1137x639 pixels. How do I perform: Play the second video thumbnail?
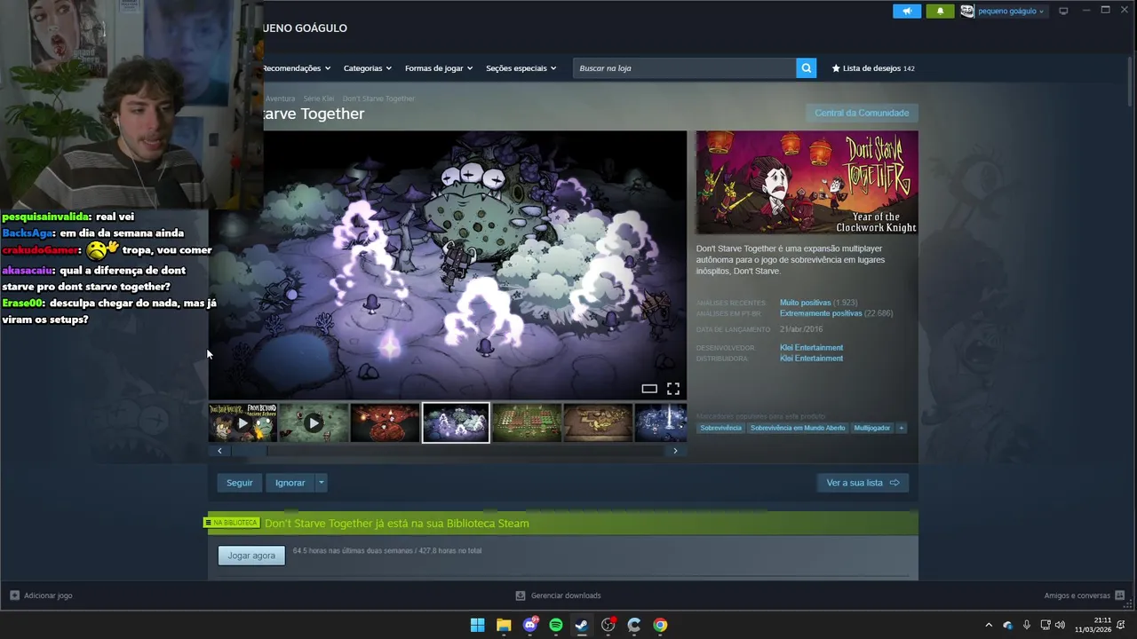(x=314, y=423)
